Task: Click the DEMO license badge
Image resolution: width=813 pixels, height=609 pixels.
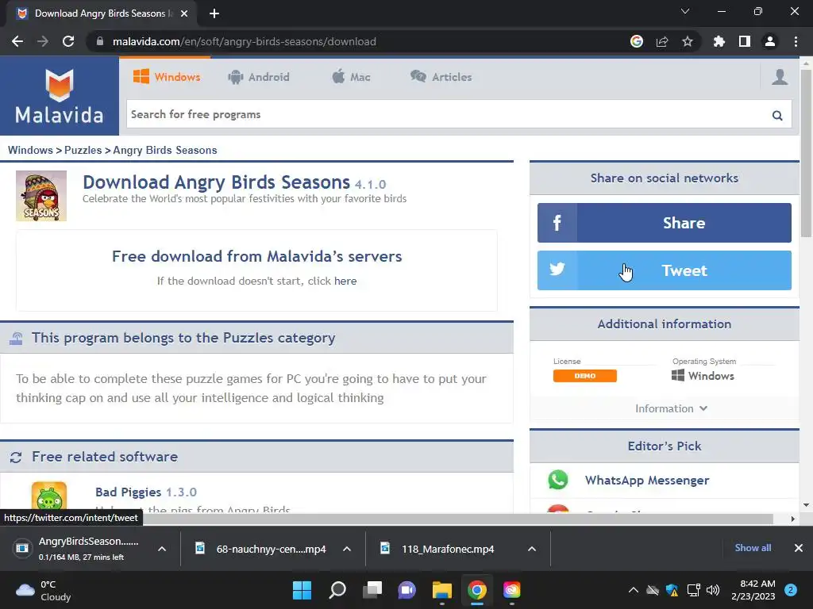Action: [x=585, y=376]
